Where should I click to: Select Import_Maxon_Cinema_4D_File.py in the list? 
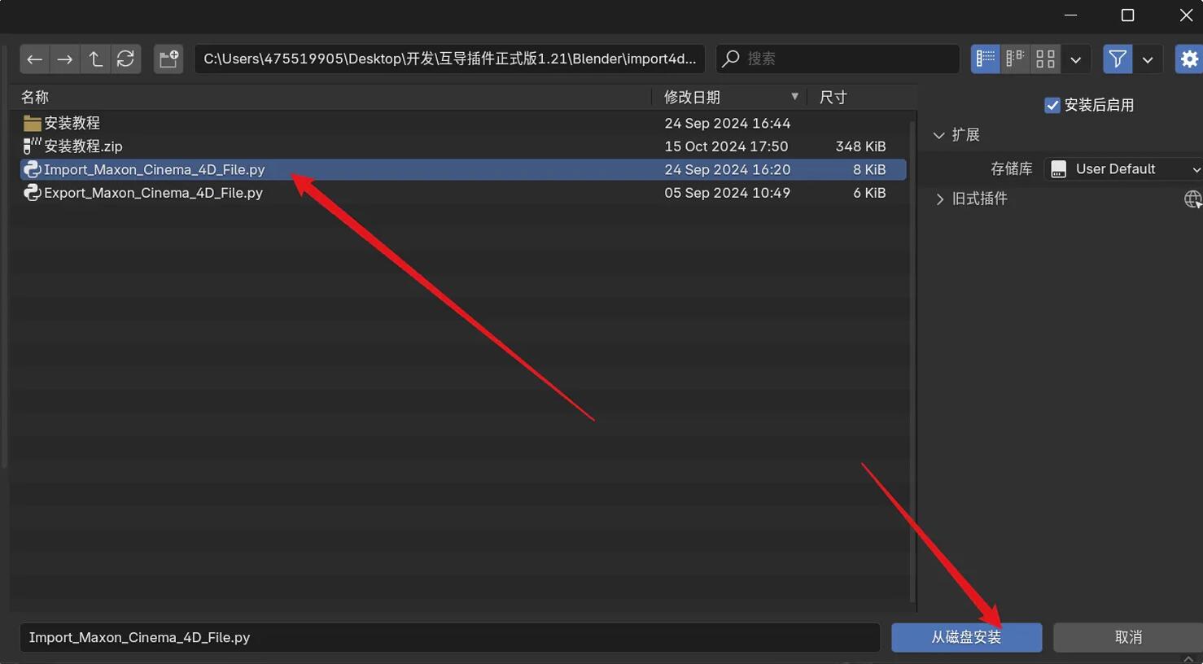point(462,169)
